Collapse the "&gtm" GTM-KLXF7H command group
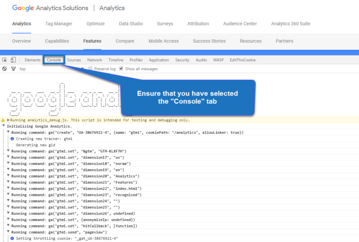 pos(8,151)
